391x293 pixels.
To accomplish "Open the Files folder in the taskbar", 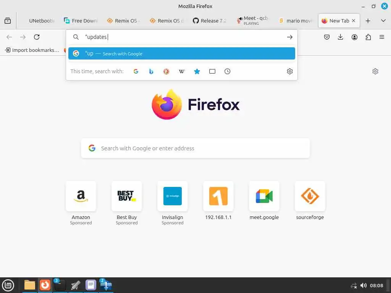I will coord(30,285).
